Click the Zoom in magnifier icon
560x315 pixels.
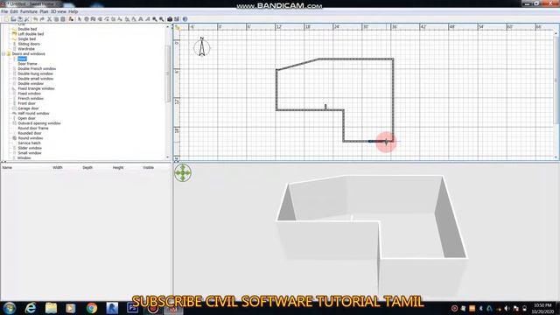pos(155,19)
